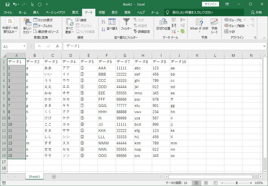268x186 pixels.
Task: Ungroup with グループ解除
Action: pyautogui.click(x=234, y=26)
